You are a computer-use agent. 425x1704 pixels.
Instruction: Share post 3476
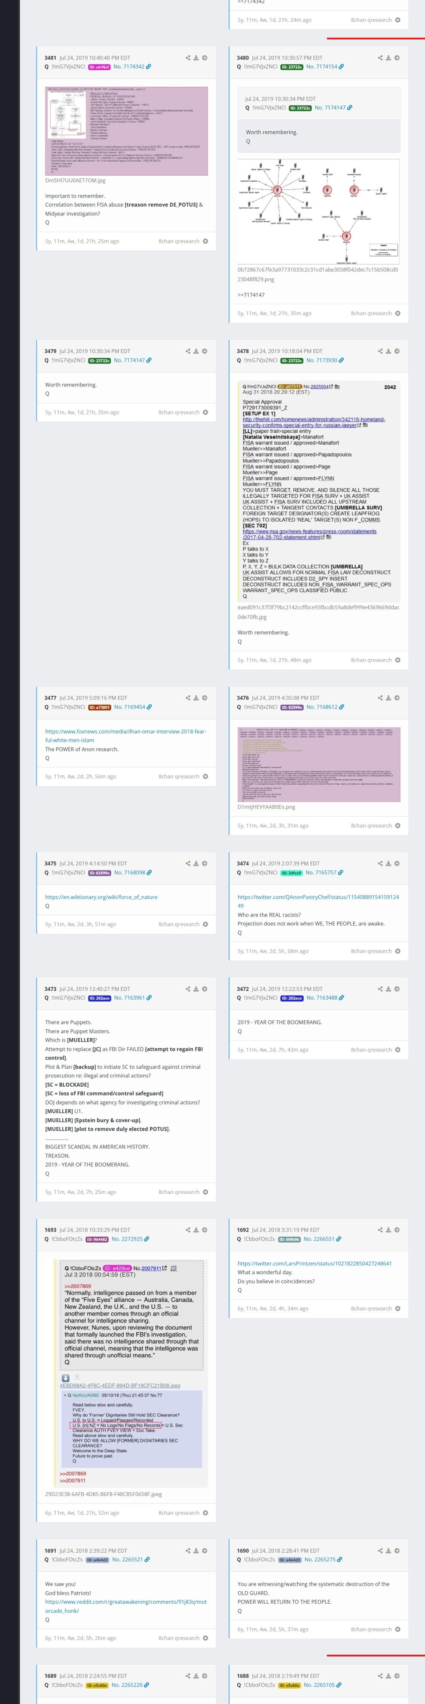380,698
